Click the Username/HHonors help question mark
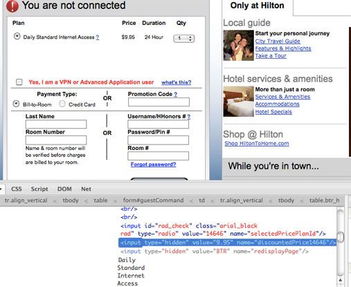 pyautogui.click(x=189, y=117)
